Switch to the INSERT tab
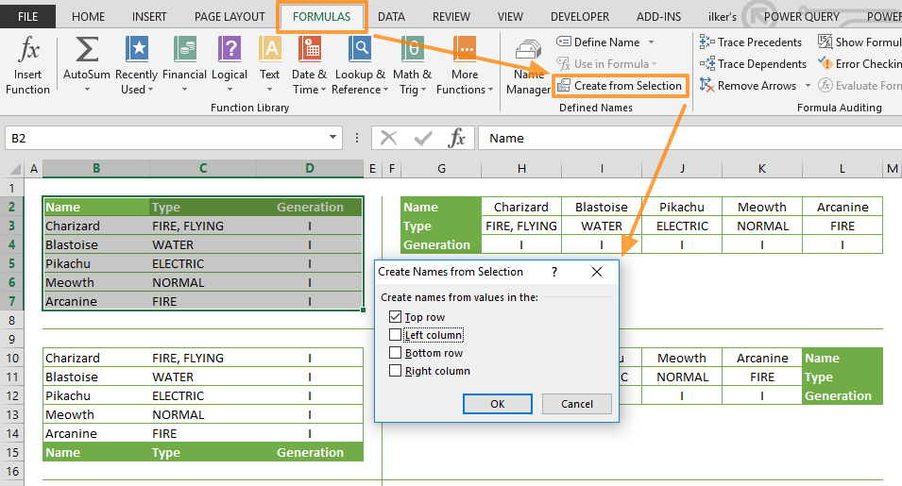 click(x=149, y=17)
